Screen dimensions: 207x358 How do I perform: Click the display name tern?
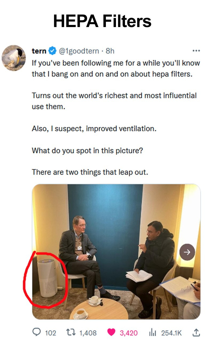coord(39,51)
